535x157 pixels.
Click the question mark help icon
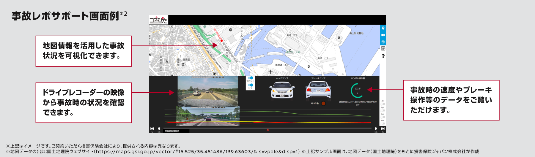(x=383, y=56)
